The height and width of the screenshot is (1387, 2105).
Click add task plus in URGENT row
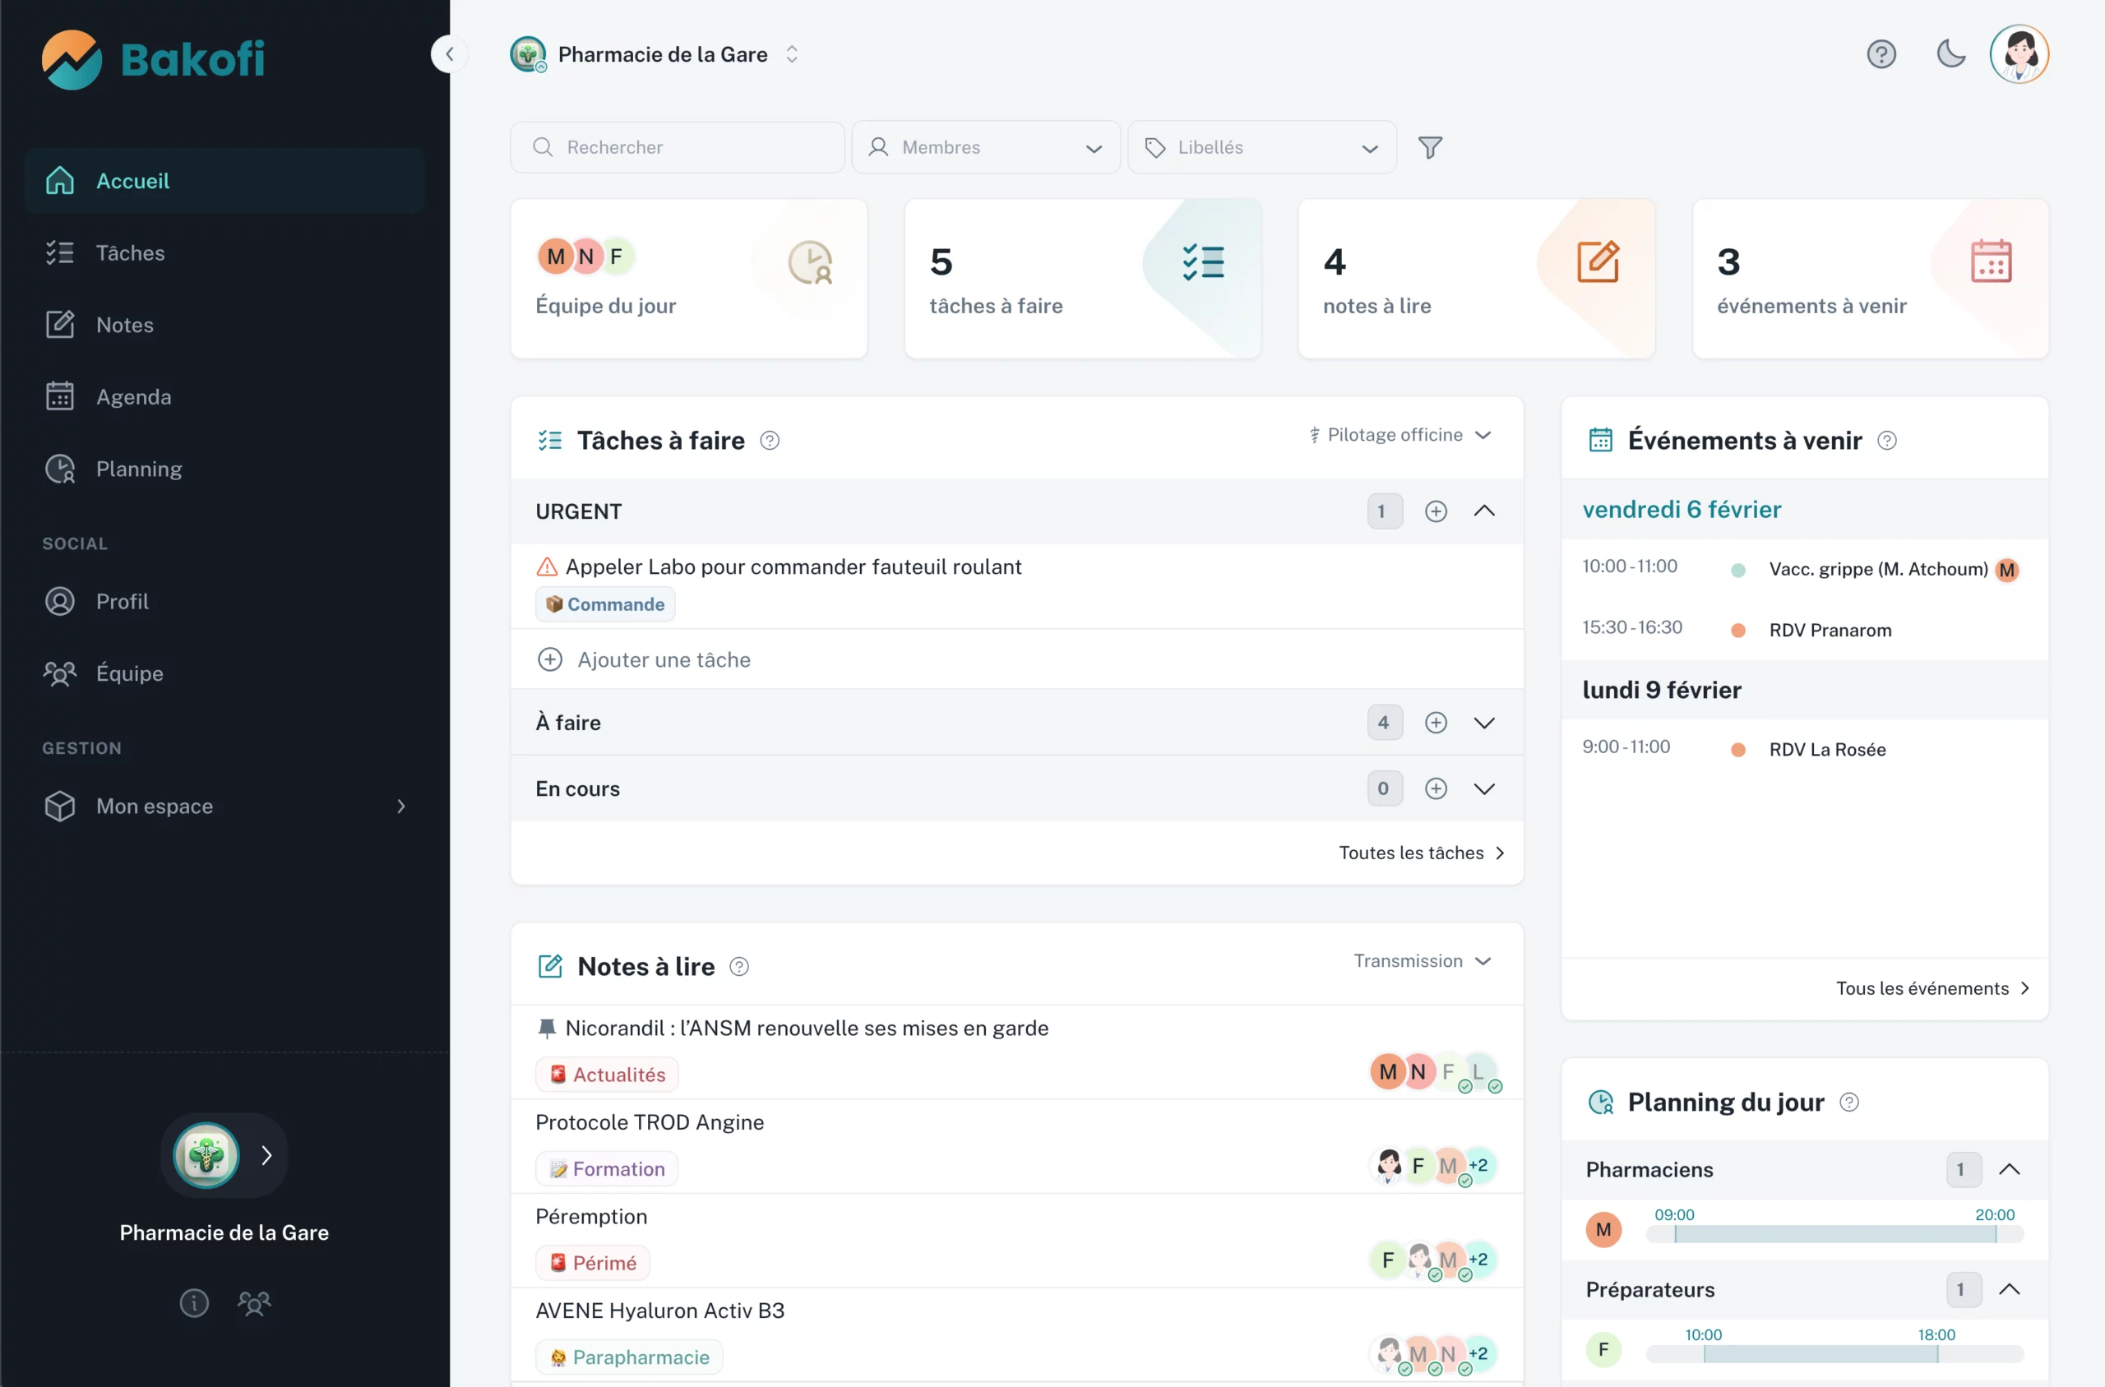[x=1436, y=511]
